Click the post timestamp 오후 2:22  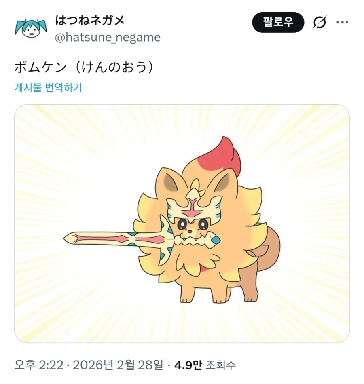pyautogui.click(x=39, y=365)
